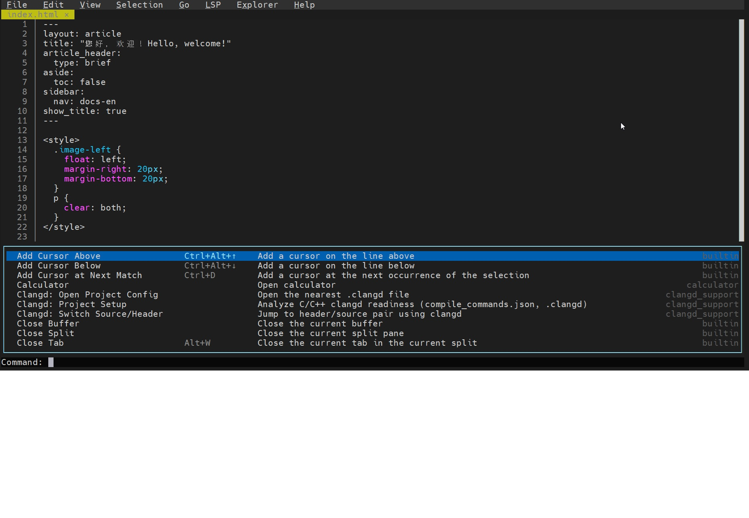Run the Add Cursor Above command
The width and height of the screenshot is (749, 518).
59,256
